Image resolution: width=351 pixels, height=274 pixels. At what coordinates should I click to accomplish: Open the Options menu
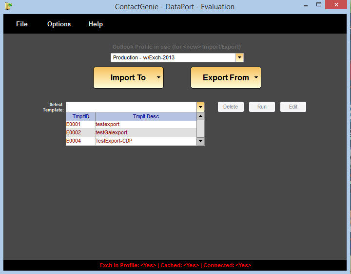59,24
